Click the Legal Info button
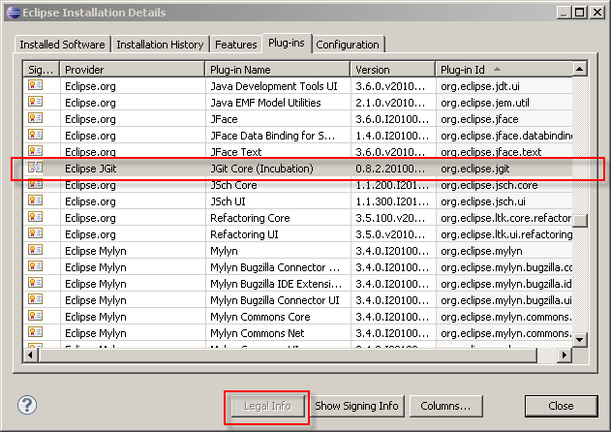 click(267, 406)
